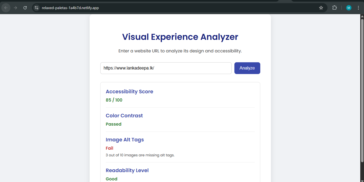Click the scrollbar up arrow
This screenshot has width=364, height=182.
pyautogui.click(x=362, y=16)
